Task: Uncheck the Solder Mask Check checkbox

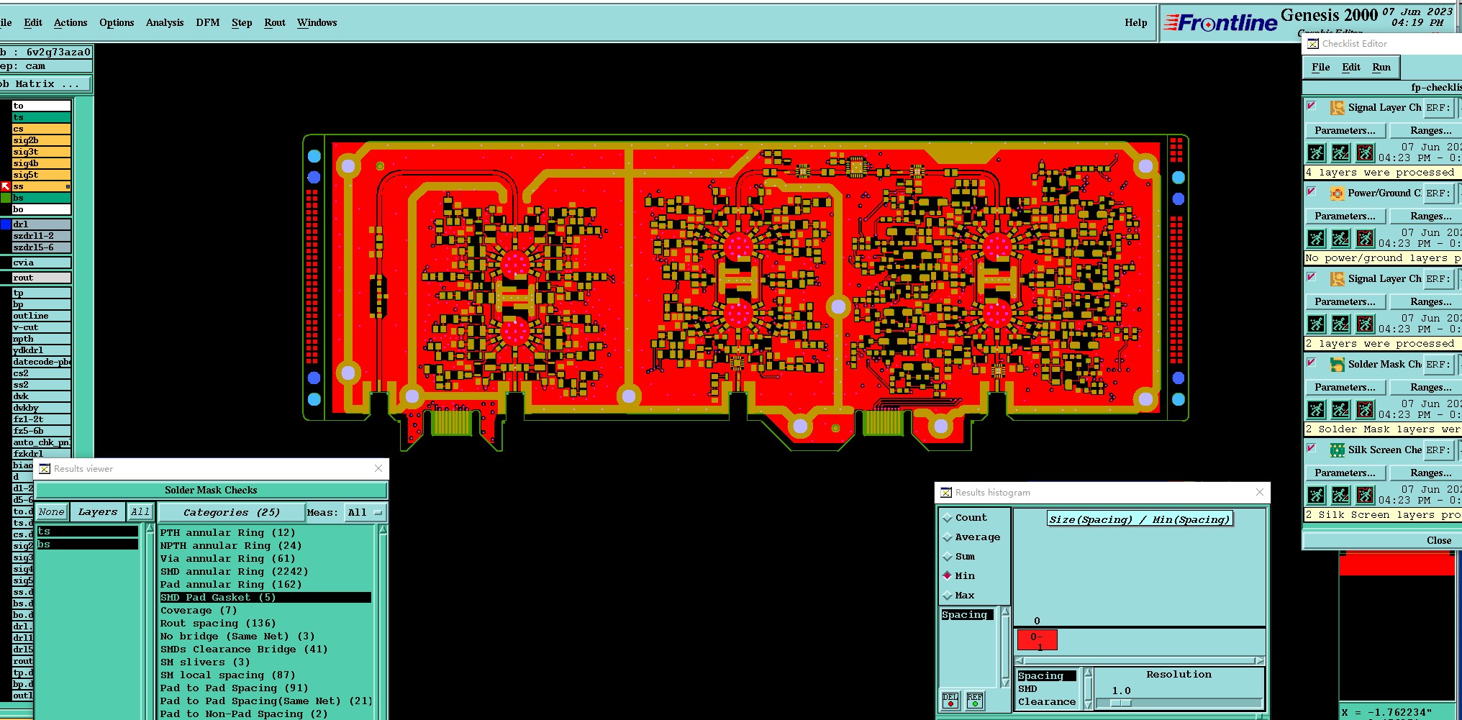Action: click(1312, 363)
